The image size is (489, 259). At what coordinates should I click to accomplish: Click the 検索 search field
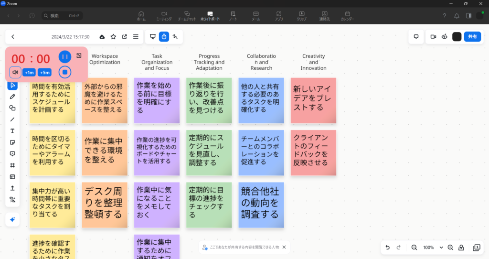[x=62, y=16]
